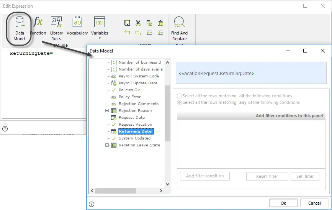Click horizontal scrollbar right arrow

coord(161,191)
